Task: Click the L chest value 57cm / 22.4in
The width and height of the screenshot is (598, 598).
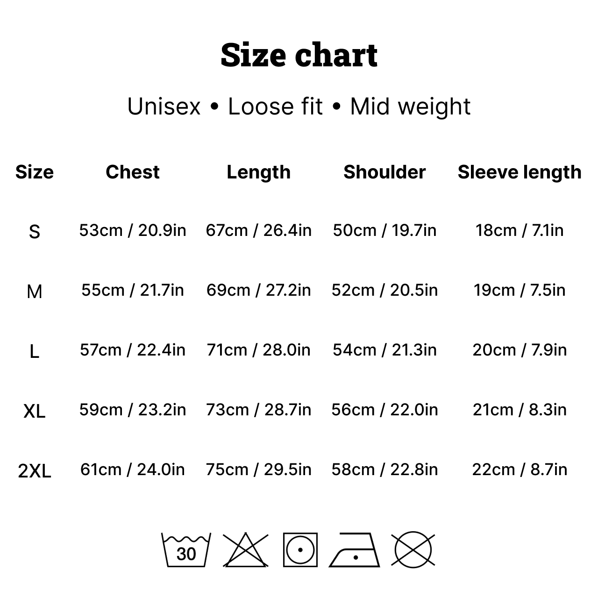Action: point(133,350)
